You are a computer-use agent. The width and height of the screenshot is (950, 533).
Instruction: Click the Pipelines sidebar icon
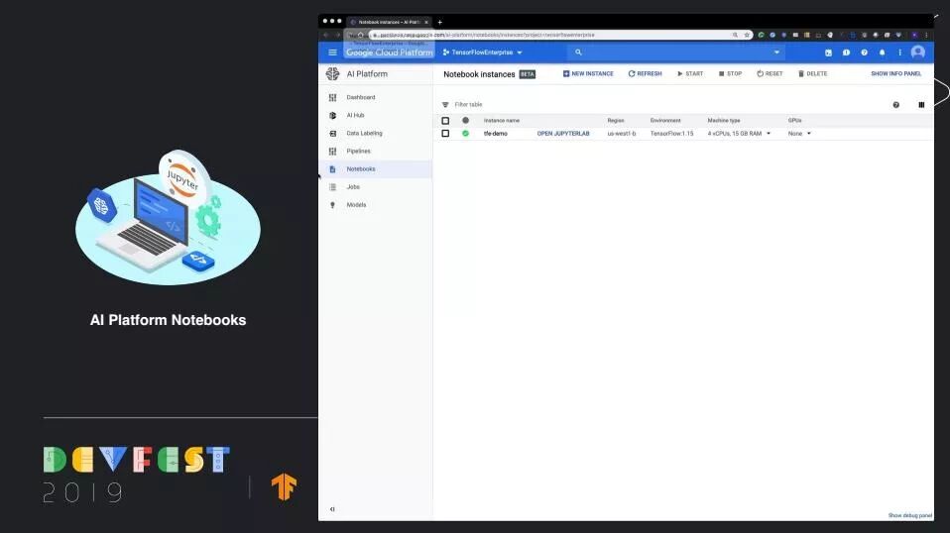[332, 152]
